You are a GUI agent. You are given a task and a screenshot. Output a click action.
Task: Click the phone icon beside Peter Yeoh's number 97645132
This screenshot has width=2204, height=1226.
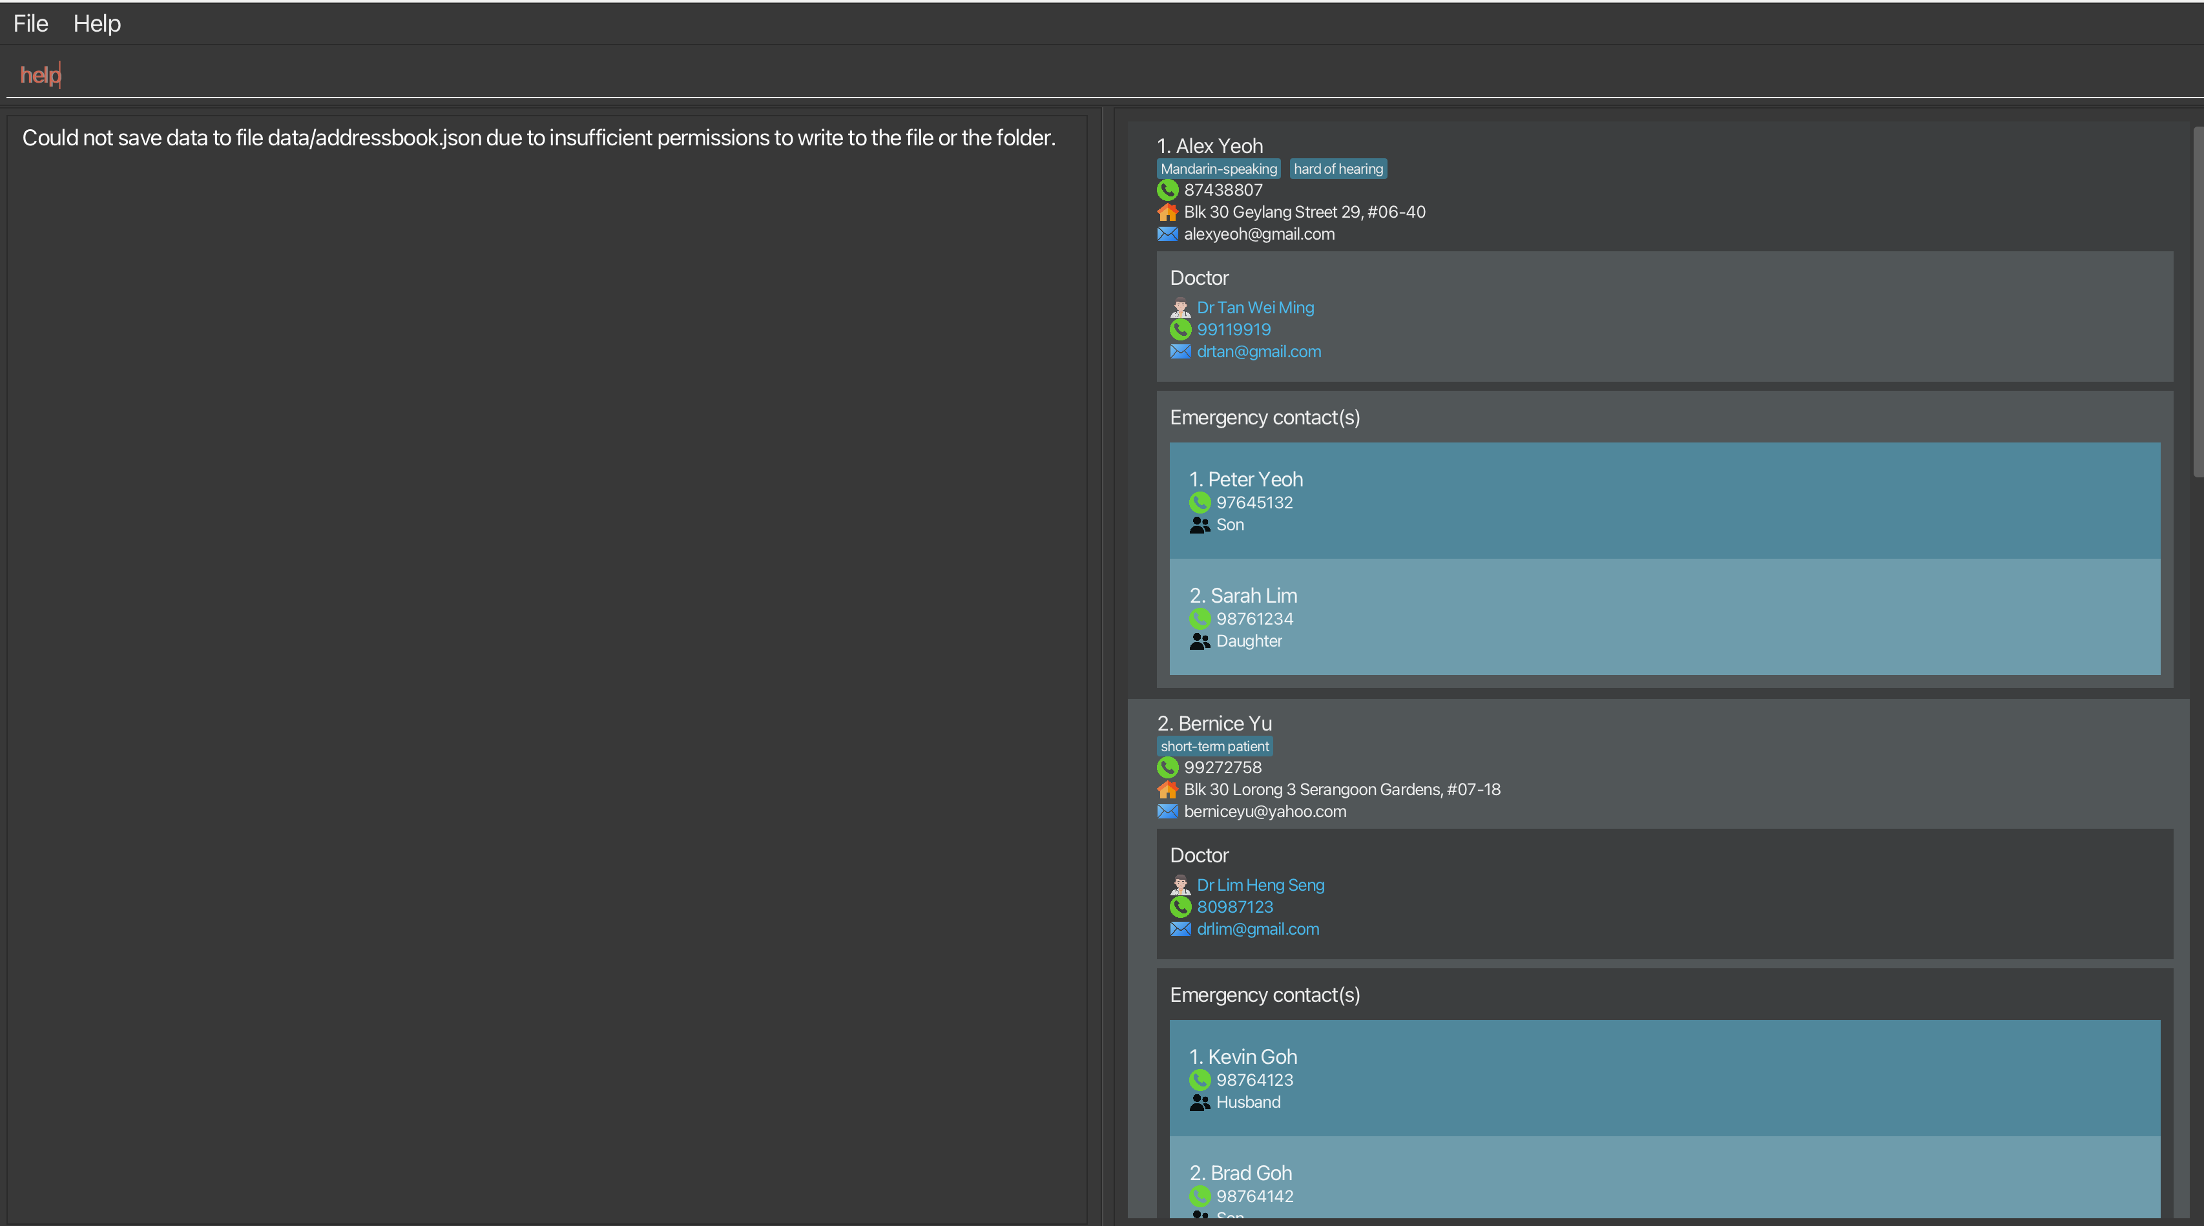click(1200, 503)
